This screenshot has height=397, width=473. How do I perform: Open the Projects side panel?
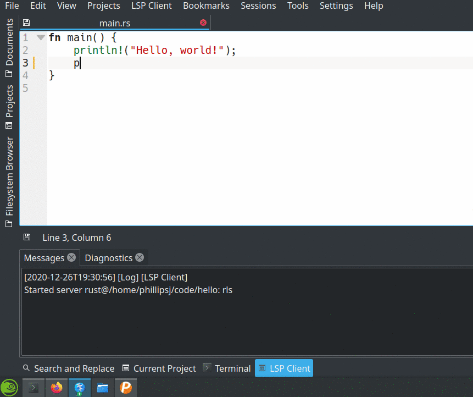[9, 107]
